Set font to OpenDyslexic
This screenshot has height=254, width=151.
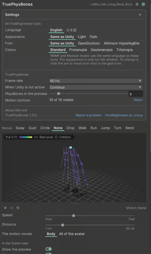(x=89, y=43)
